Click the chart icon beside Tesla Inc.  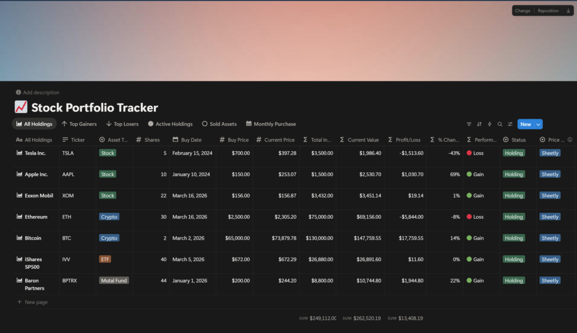tap(20, 153)
